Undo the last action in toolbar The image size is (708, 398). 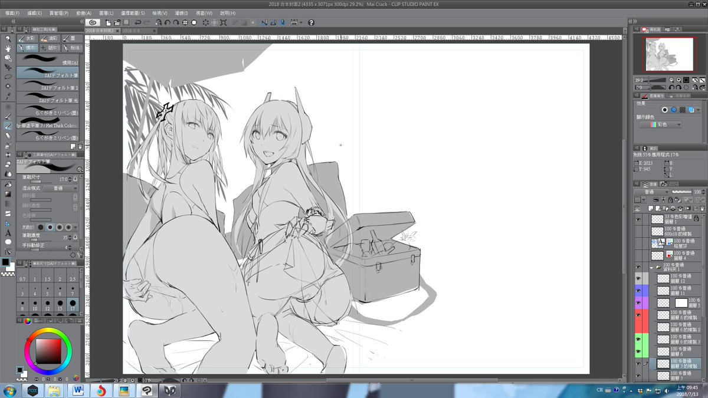137,22
